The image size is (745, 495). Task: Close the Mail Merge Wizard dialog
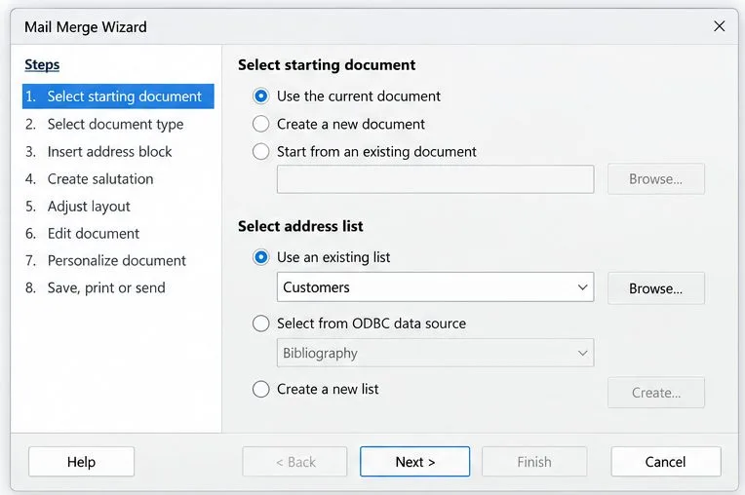(x=720, y=26)
